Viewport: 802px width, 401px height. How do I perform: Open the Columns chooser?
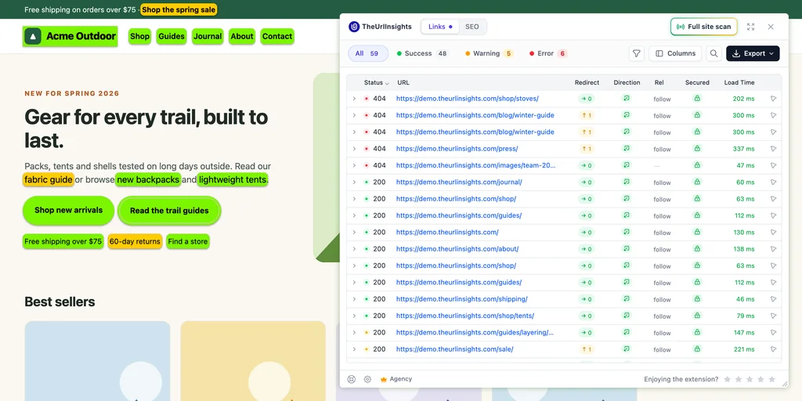675,53
